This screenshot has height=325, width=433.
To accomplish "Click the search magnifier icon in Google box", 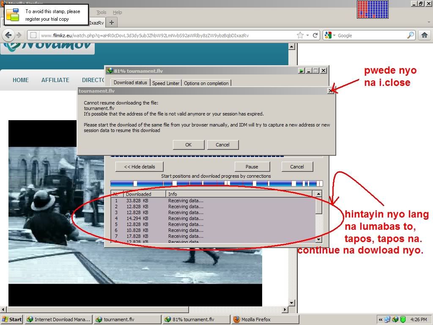I will point(410,36).
